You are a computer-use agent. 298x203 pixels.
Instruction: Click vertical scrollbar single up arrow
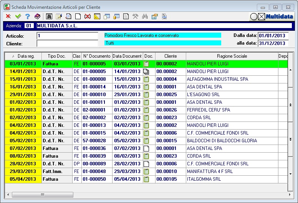pos(290,70)
